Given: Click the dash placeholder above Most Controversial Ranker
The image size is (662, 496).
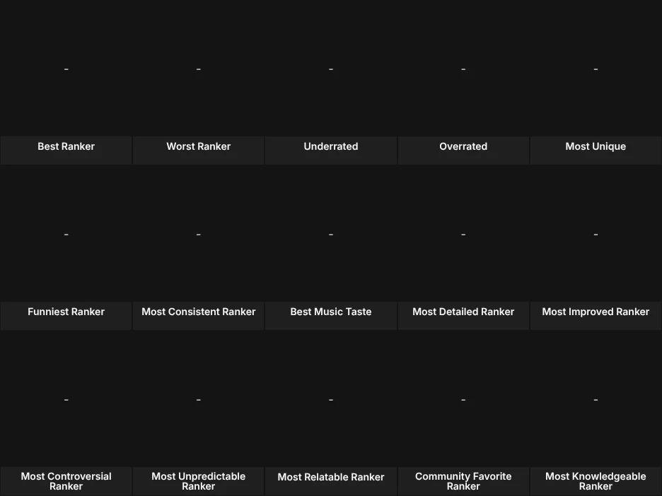Looking at the screenshot, I should click(66, 400).
